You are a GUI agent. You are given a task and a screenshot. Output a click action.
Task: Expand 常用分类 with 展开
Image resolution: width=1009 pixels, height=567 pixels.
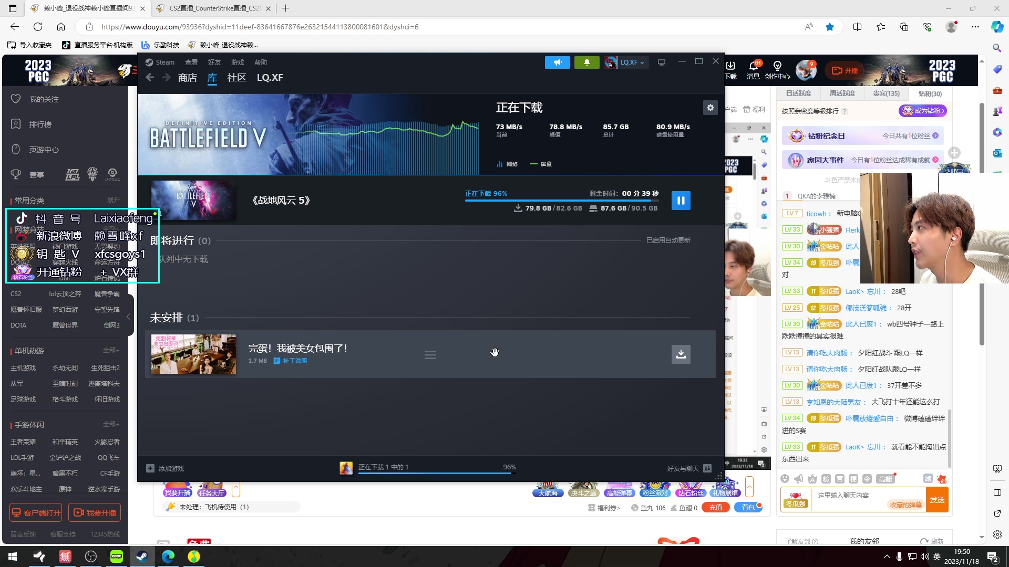114,200
